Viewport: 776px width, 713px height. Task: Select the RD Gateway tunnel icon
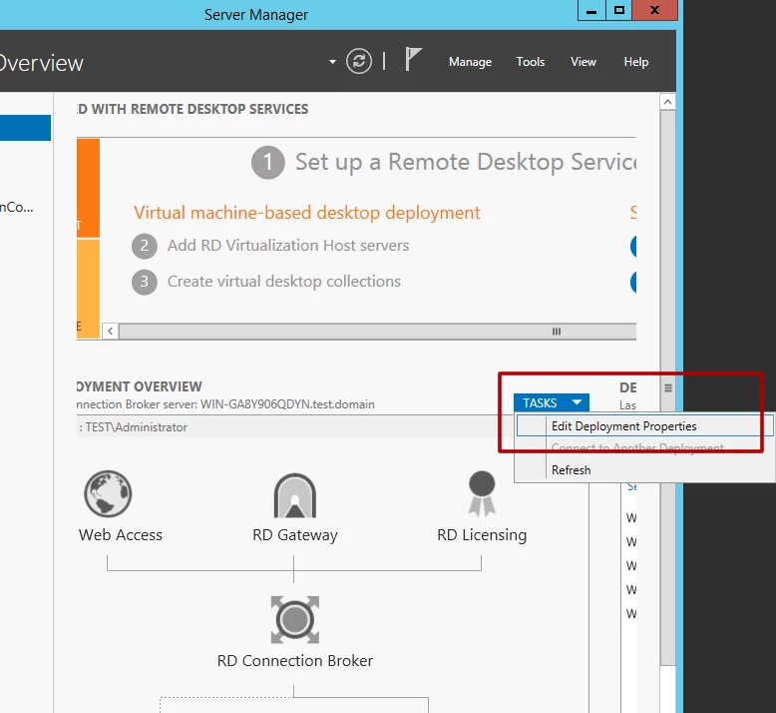coord(294,494)
